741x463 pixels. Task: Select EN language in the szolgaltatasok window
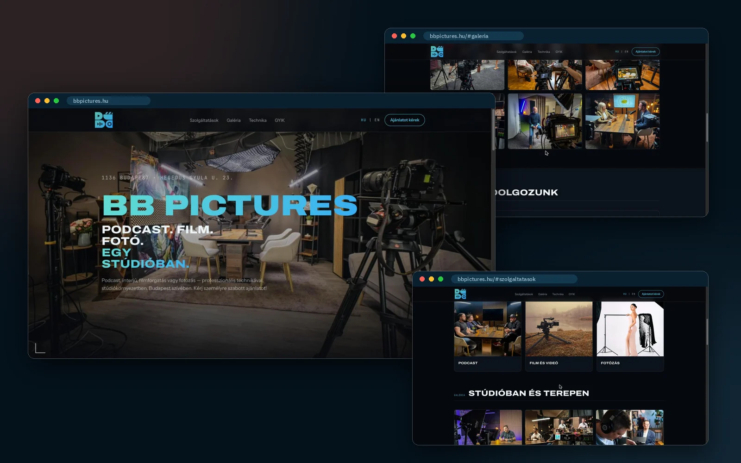click(634, 294)
